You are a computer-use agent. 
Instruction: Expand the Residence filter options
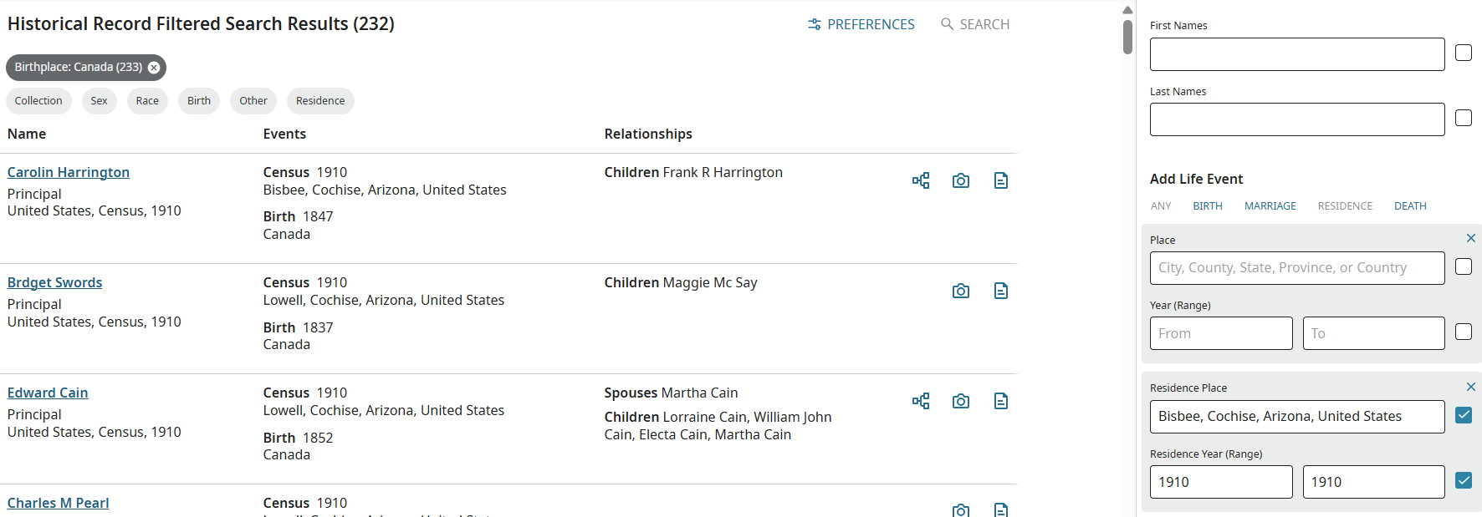(x=320, y=101)
